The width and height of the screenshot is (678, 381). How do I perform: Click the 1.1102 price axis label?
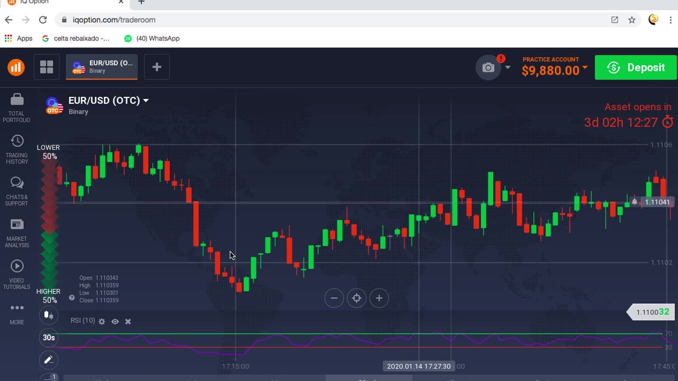(x=661, y=262)
